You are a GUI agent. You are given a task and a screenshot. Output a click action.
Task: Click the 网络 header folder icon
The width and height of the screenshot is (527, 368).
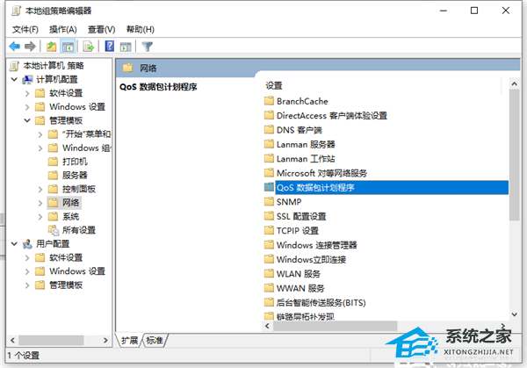click(x=127, y=69)
